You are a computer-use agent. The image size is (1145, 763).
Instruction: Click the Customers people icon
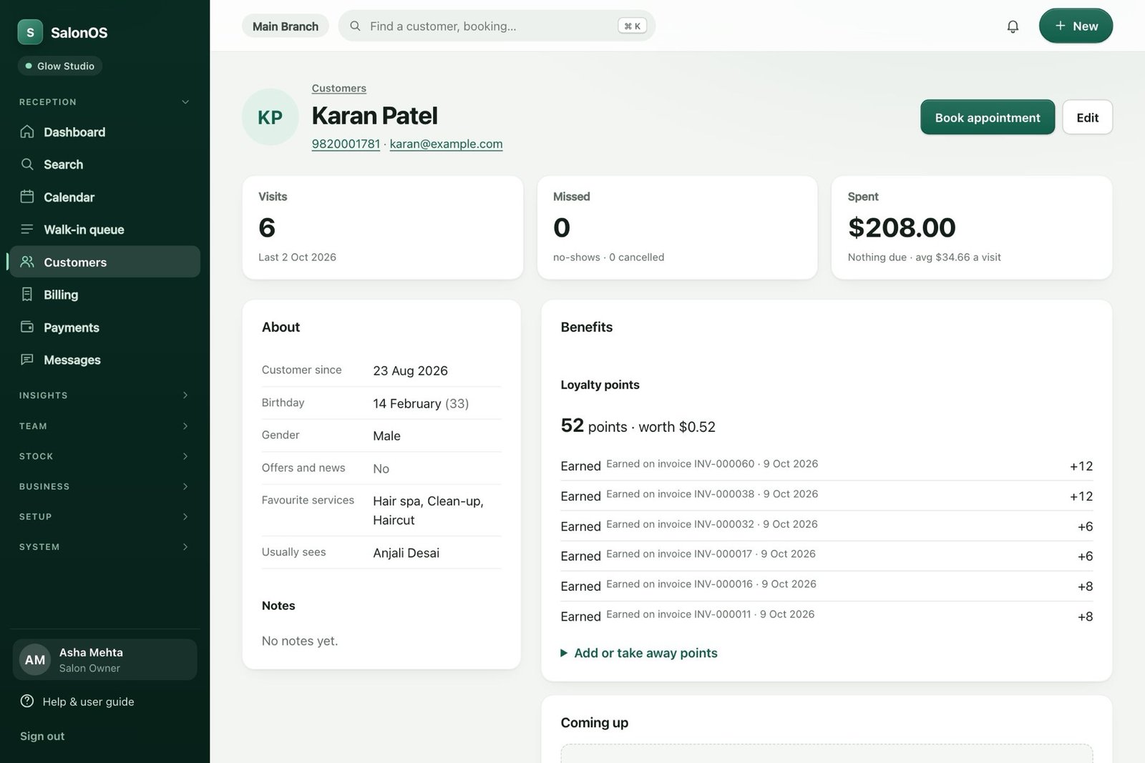27,262
